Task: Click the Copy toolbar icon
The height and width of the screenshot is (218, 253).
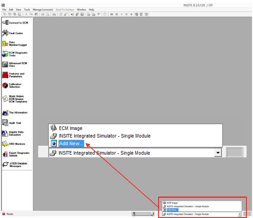Action: tap(31, 14)
